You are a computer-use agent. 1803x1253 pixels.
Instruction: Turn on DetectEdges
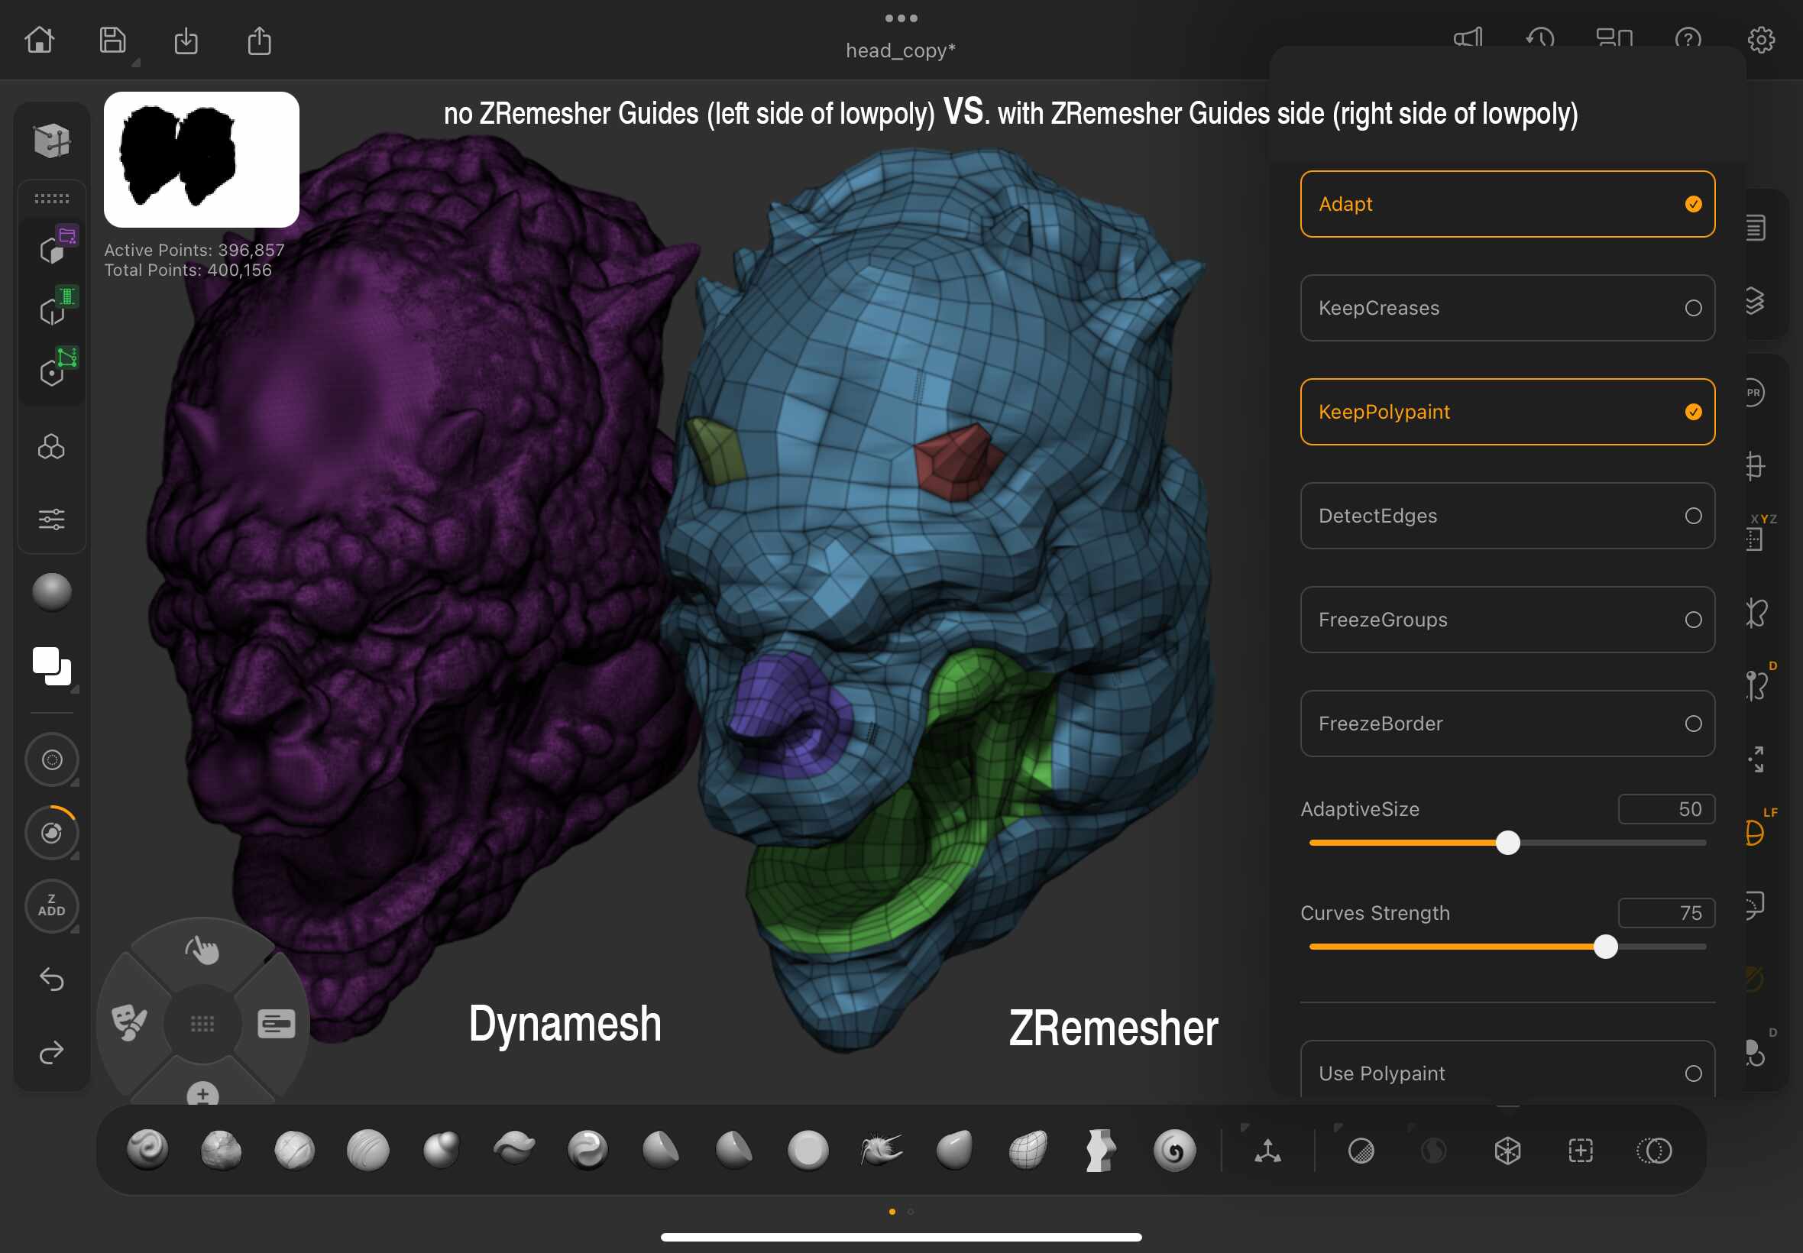pyautogui.click(x=1507, y=516)
